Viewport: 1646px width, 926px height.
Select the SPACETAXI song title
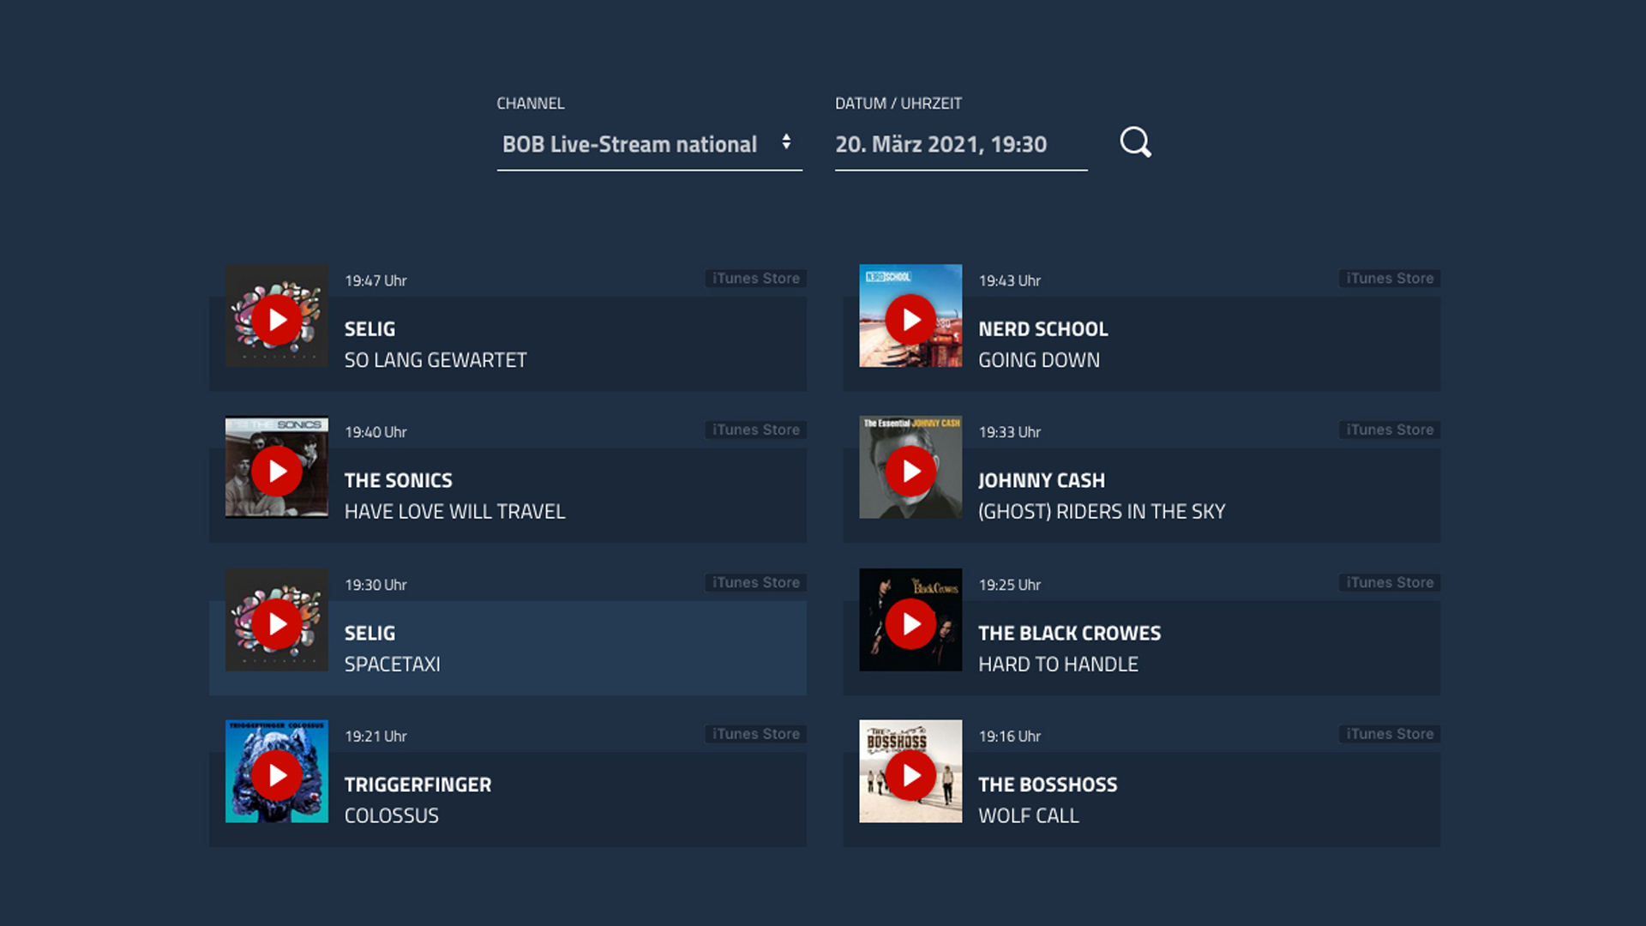pos(393,664)
